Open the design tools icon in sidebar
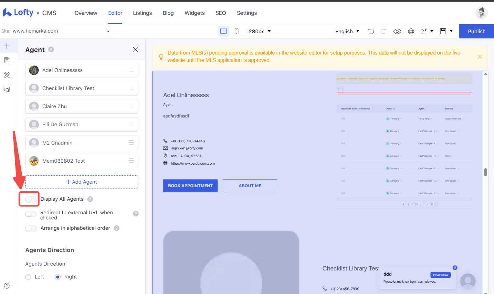The height and width of the screenshot is (294, 494). pos(7,75)
